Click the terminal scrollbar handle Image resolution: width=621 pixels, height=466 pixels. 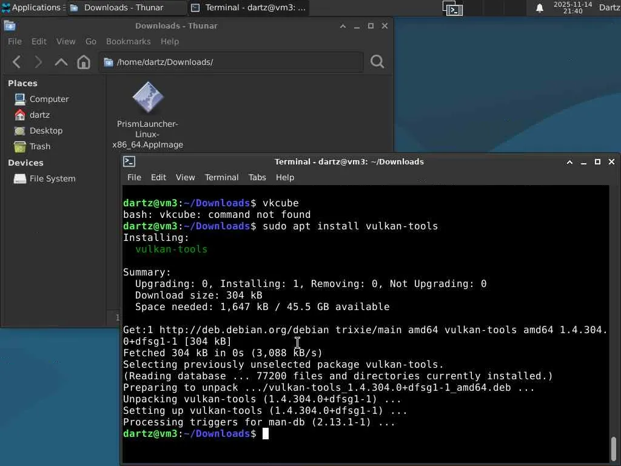[614, 448]
